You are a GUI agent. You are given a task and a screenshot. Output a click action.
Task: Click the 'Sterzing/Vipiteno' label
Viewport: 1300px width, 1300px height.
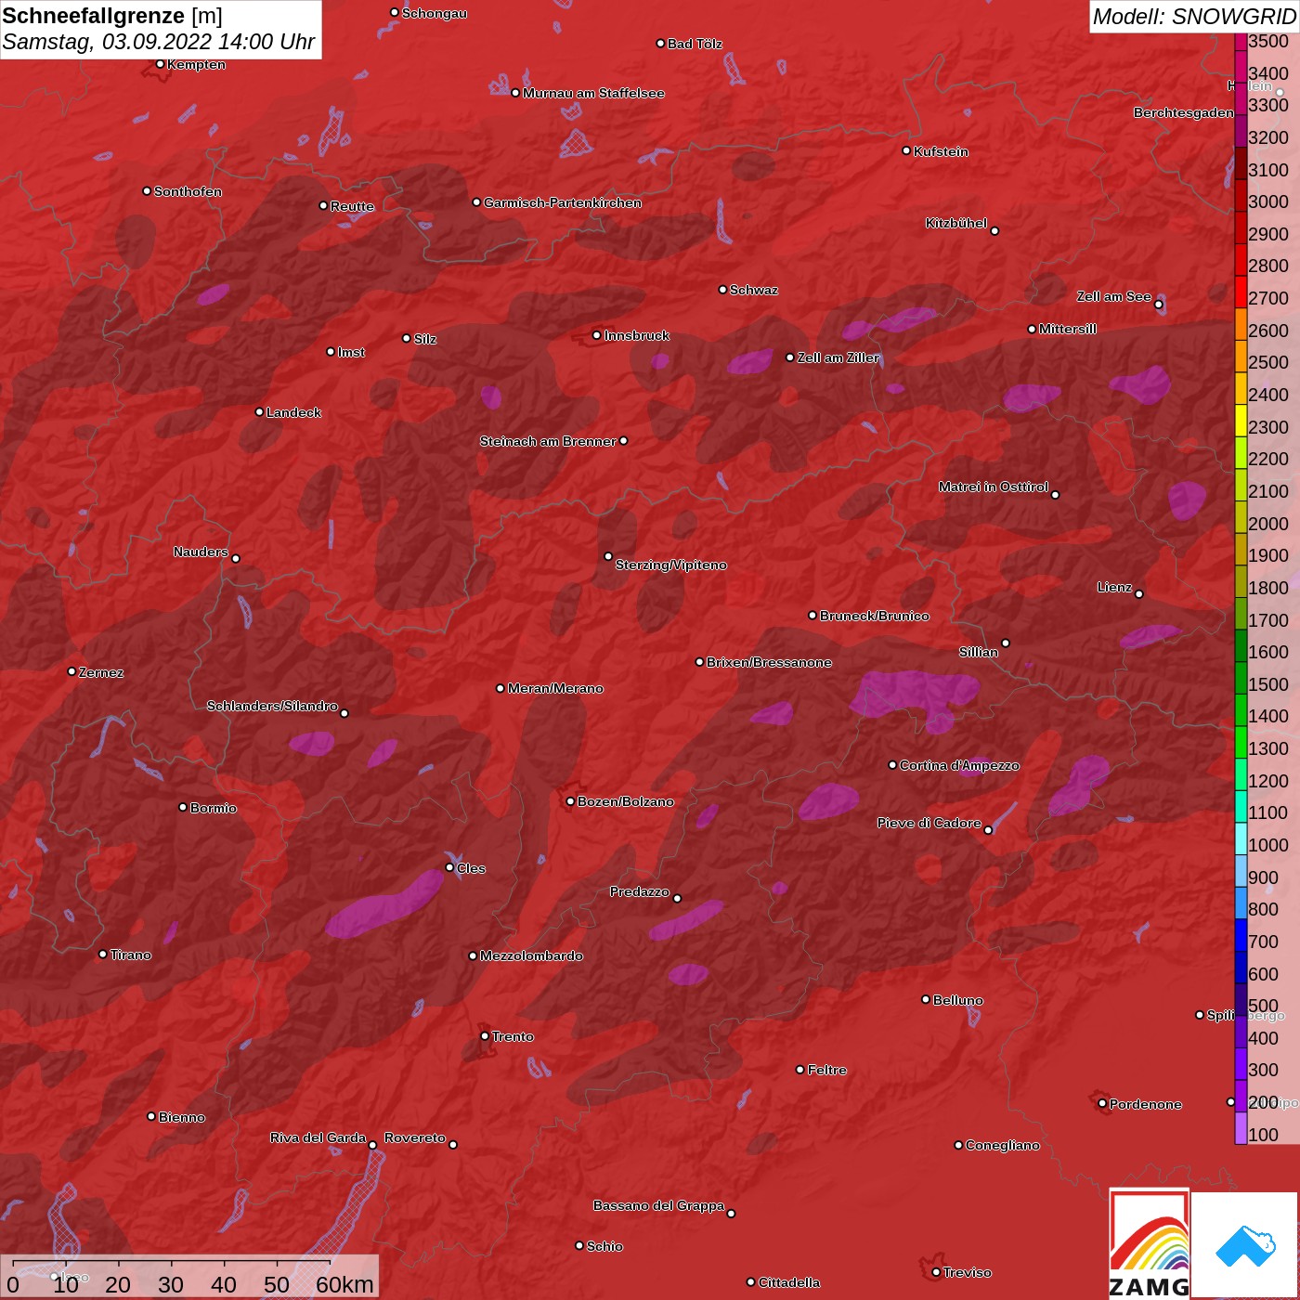pos(671,565)
